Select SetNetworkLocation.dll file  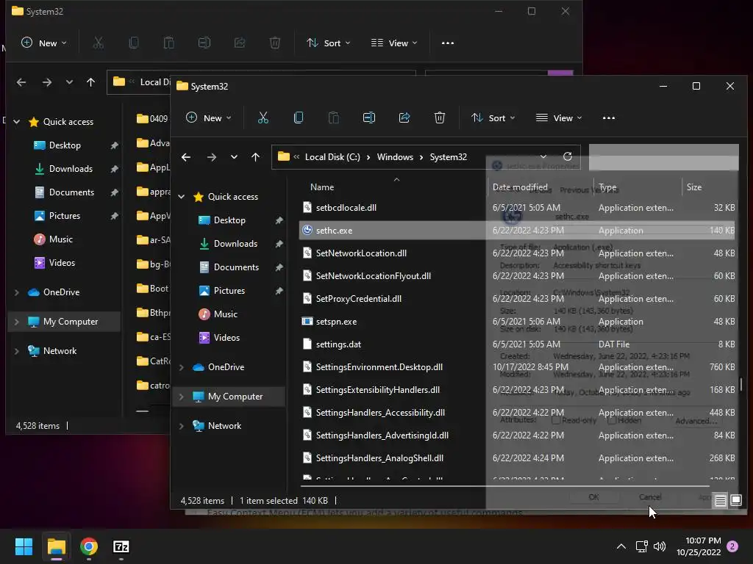coord(361,253)
